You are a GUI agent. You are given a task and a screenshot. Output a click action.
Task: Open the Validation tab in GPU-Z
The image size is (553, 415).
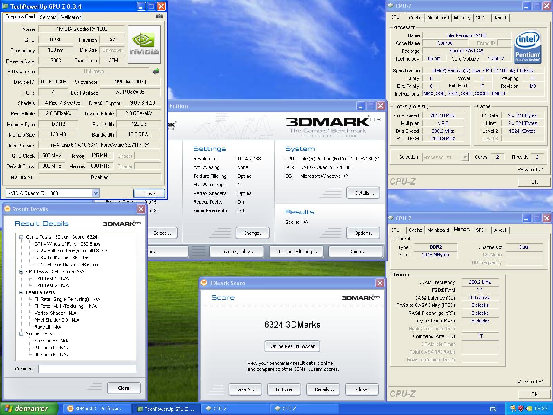pyautogui.click(x=71, y=17)
